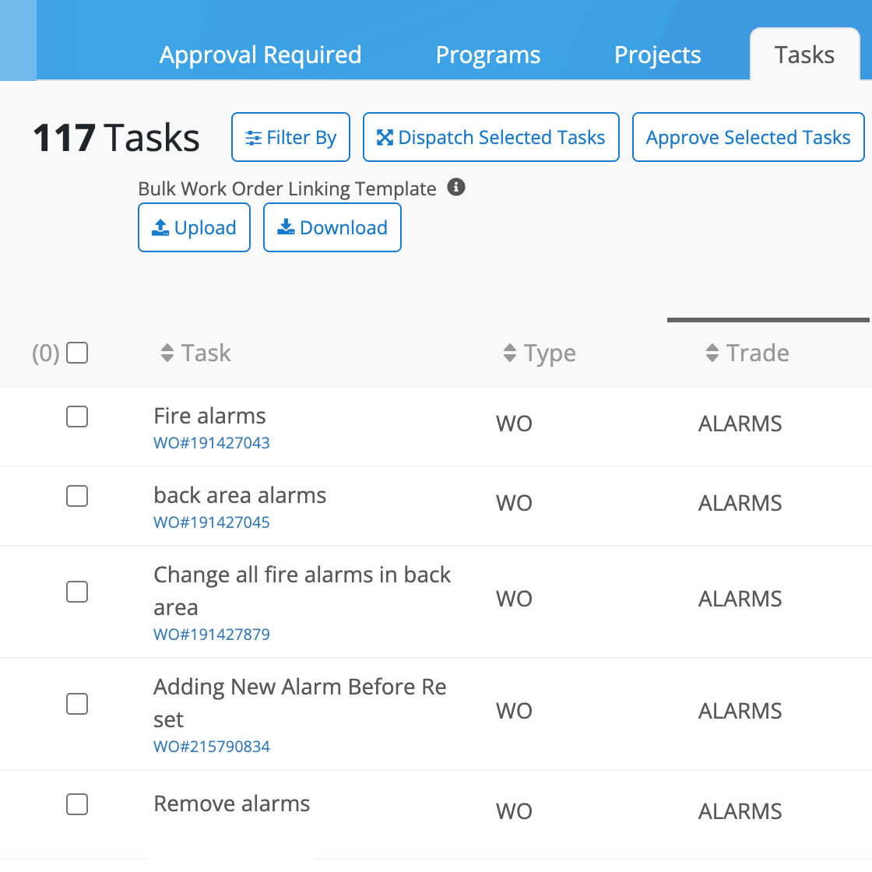872x872 pixels.
Task: Check the Adding New Alarm Before Reset checkbox
Action: 77,704
